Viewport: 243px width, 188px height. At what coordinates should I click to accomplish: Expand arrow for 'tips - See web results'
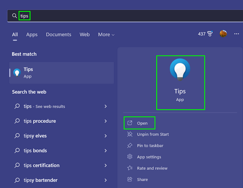point(106,106)
